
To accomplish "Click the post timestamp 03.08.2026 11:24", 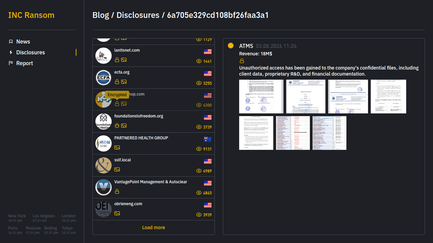I will pos(276,46).
